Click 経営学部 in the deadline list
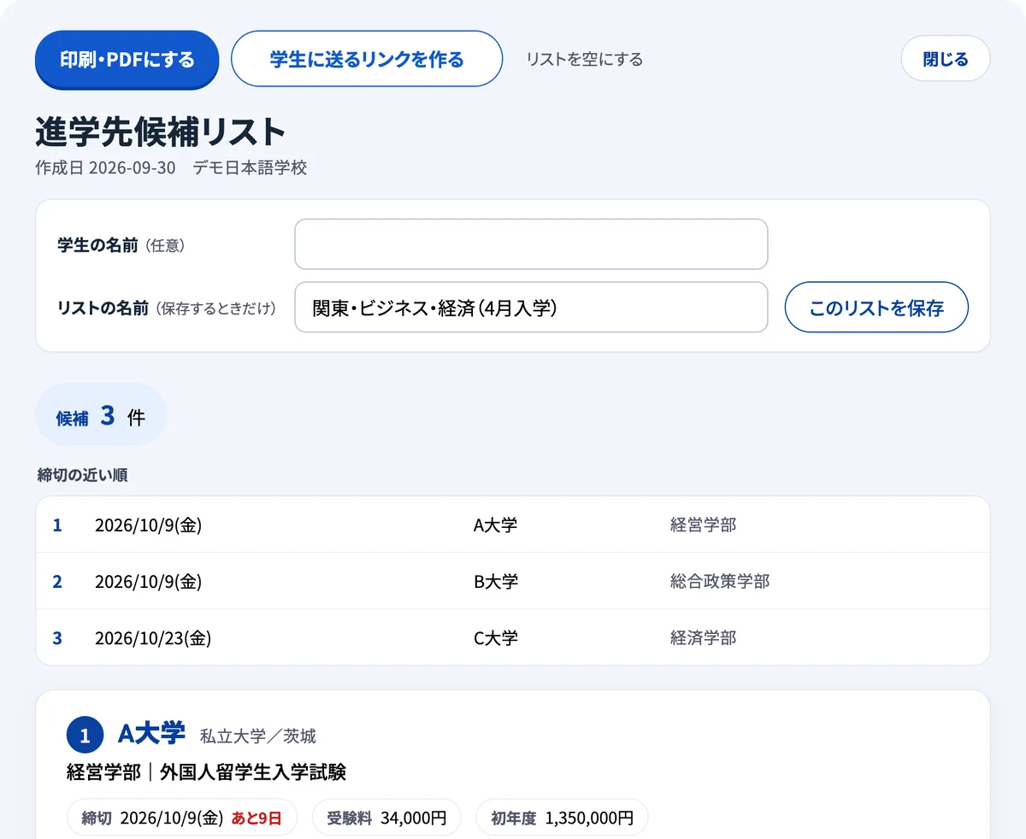The image size is (1026, 839). pos(703,525)
